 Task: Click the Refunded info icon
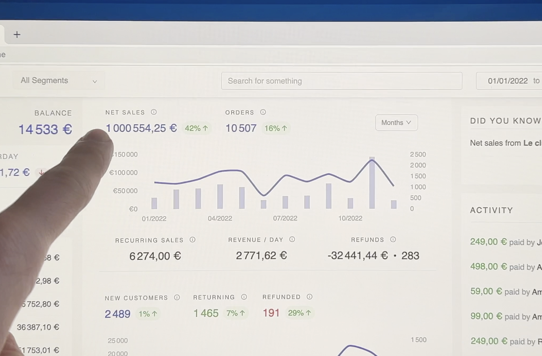tap(309, 297)
